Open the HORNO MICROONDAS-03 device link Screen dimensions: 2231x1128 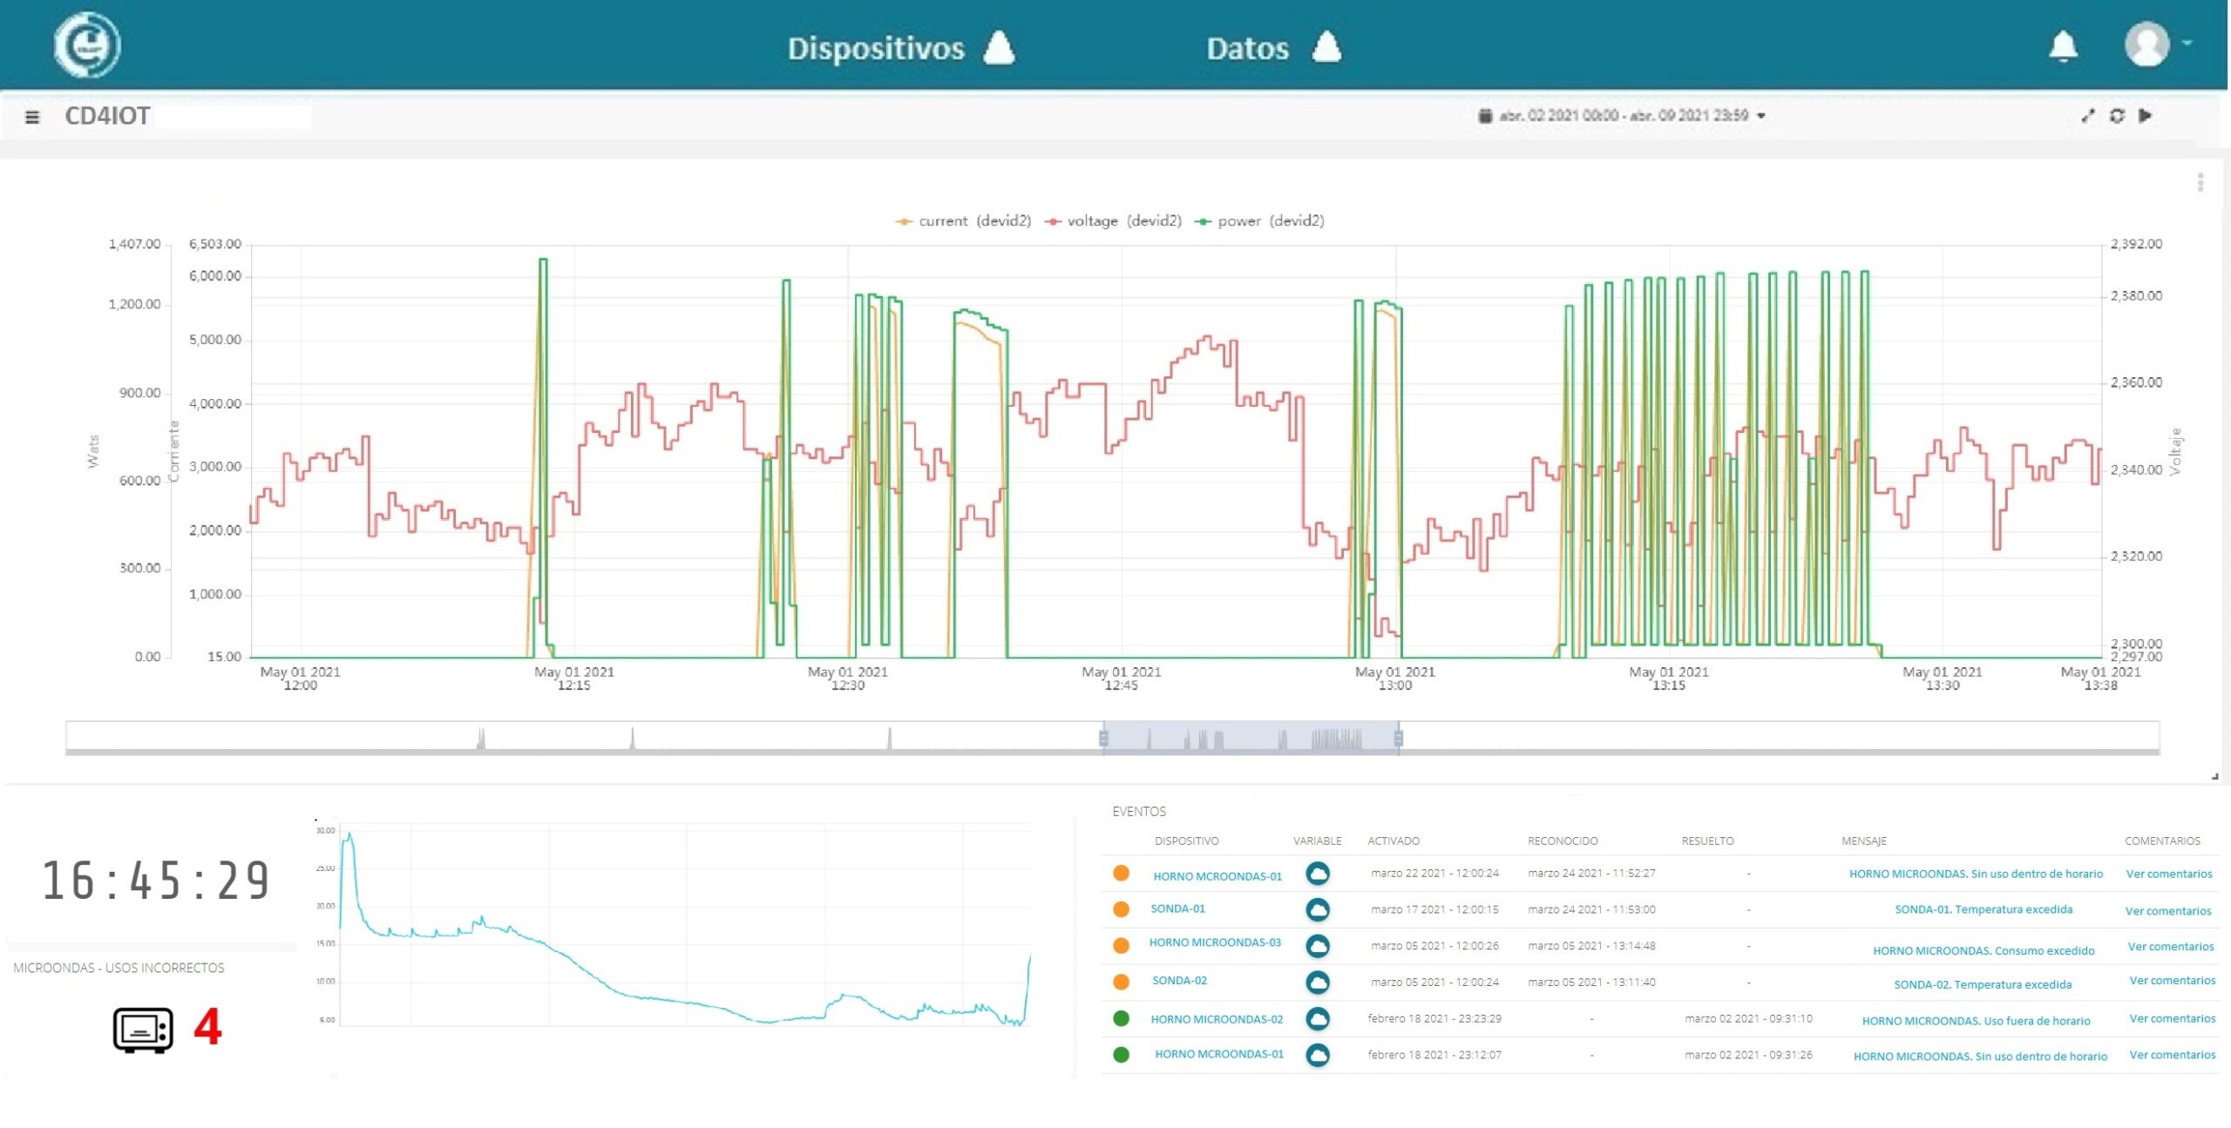coord(1215,942)
